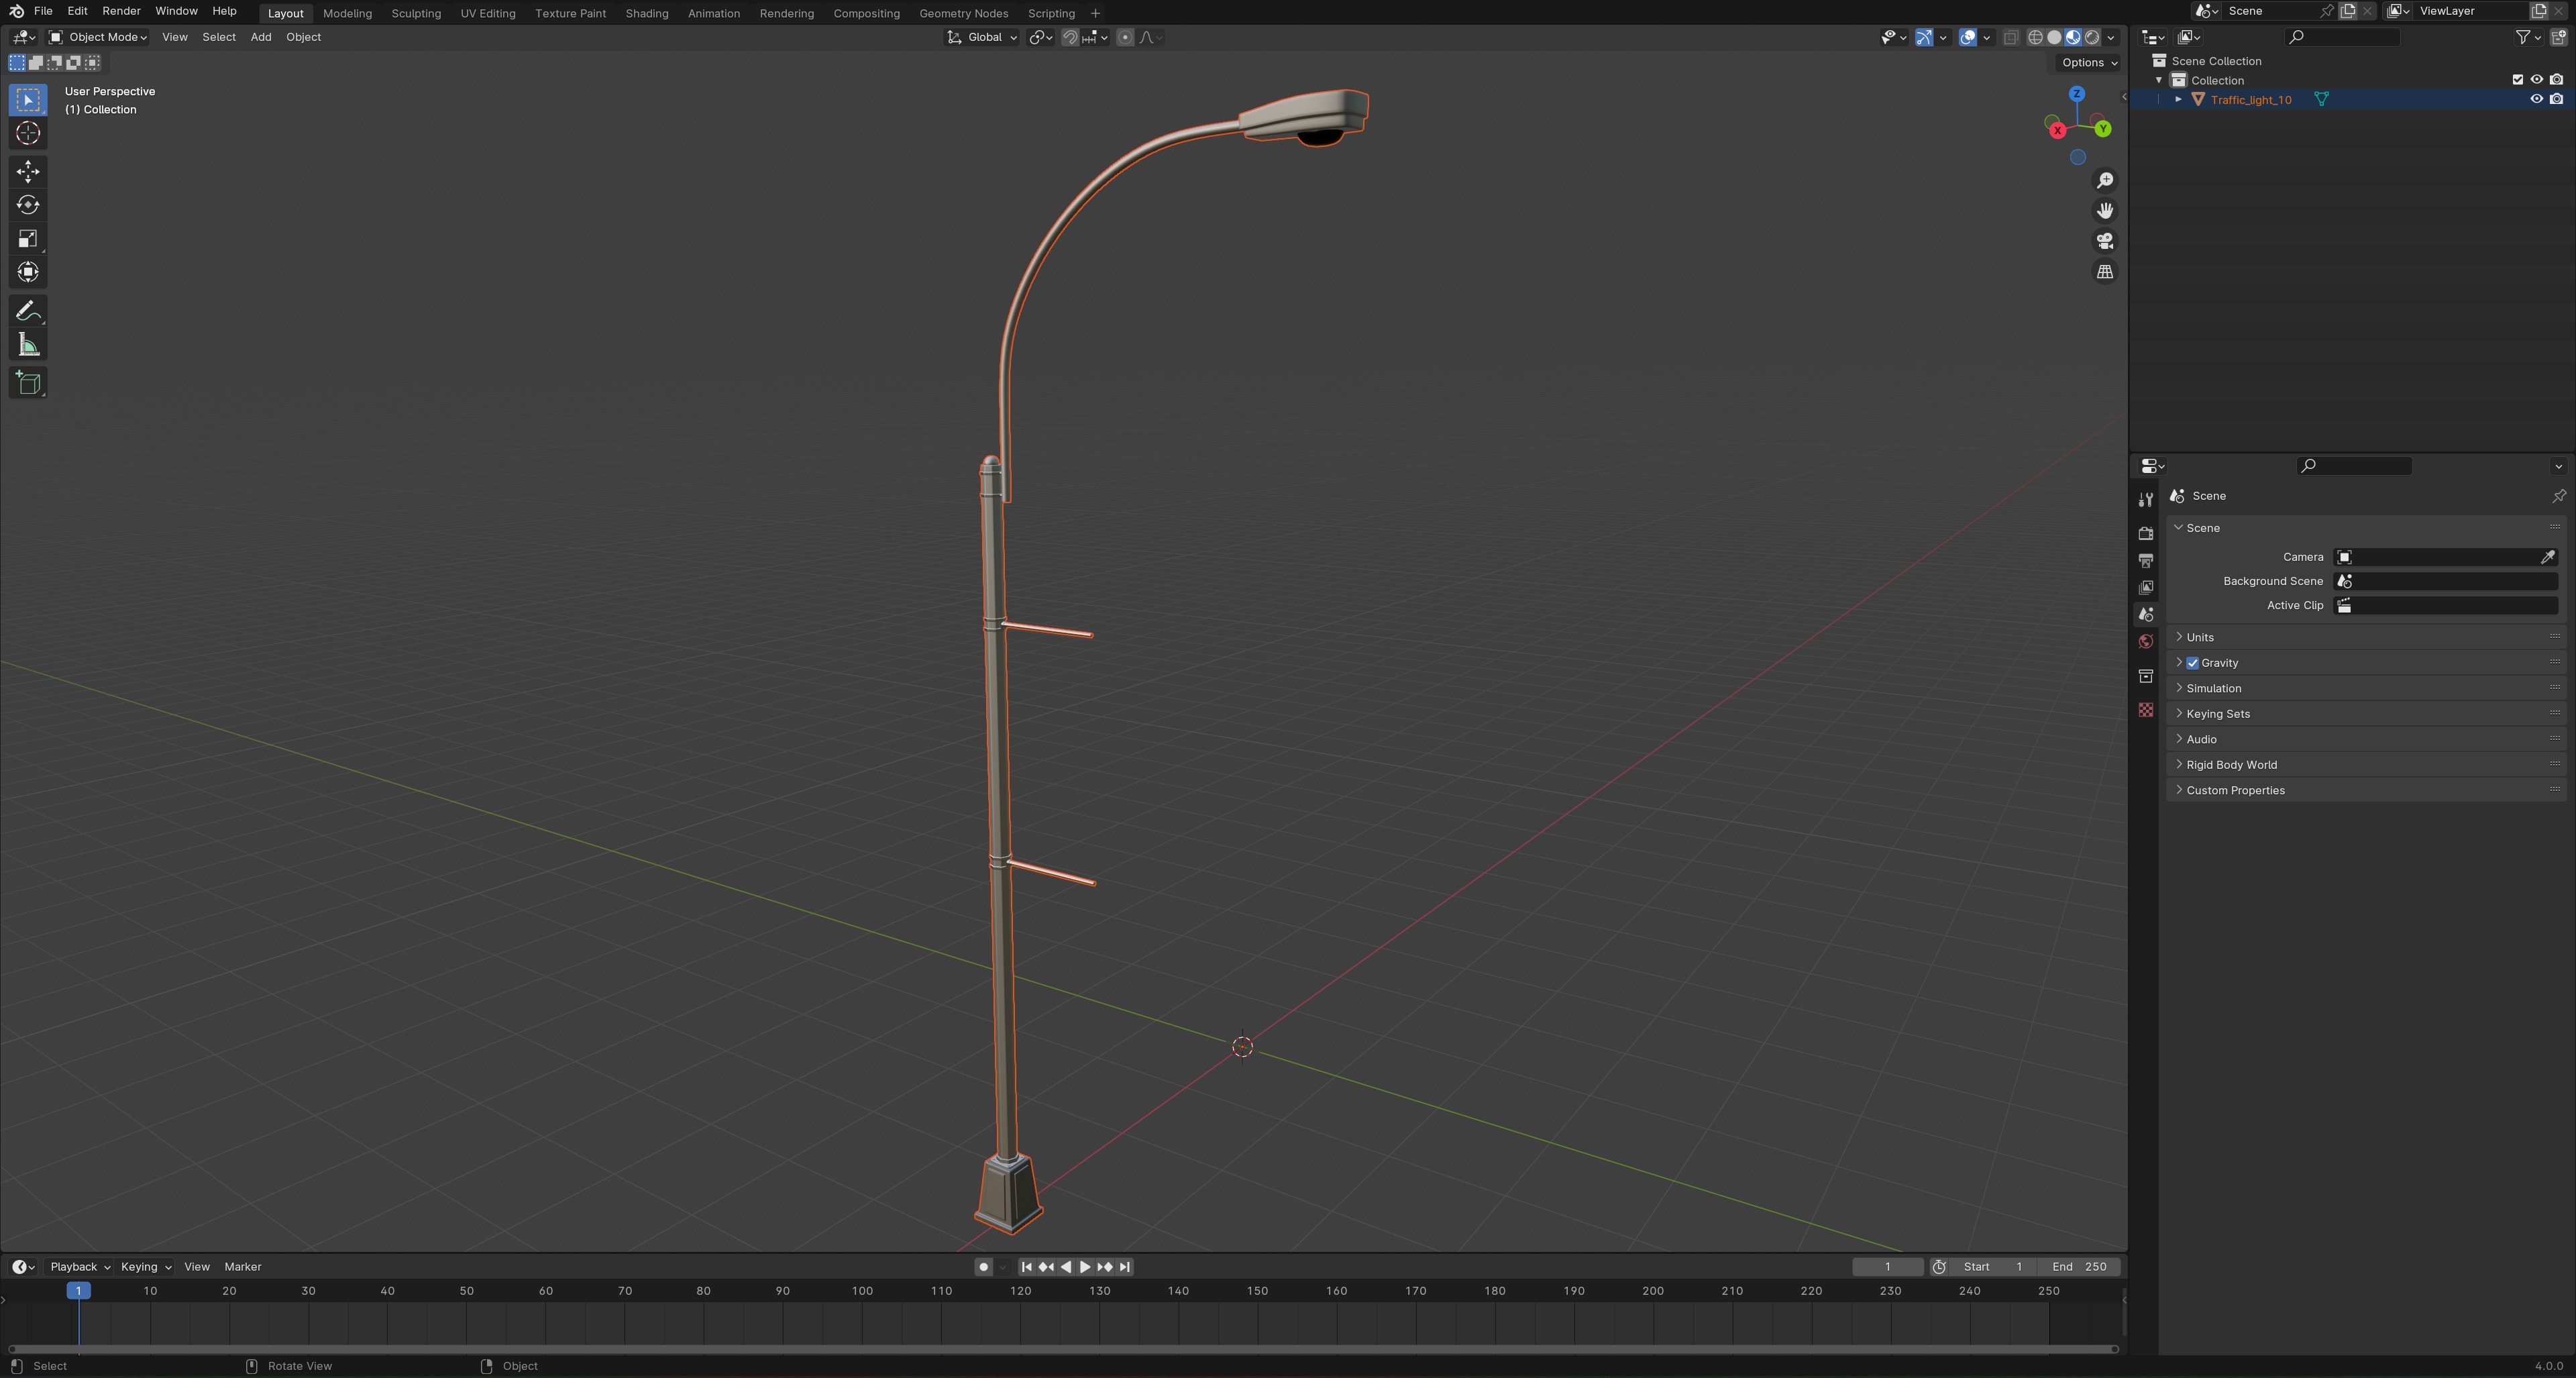Select material preview shading
Screen dimensions: 2576x1378
(2073, 37)
